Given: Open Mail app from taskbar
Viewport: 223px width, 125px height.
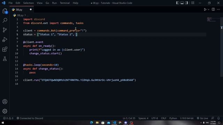Looking at the screenshot, I should 108,123.
